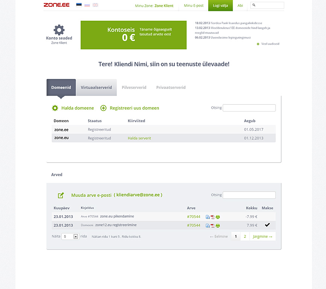Open the Privaatserverid tab
Screen dimensions: 326x289
(x=171, y=87)
